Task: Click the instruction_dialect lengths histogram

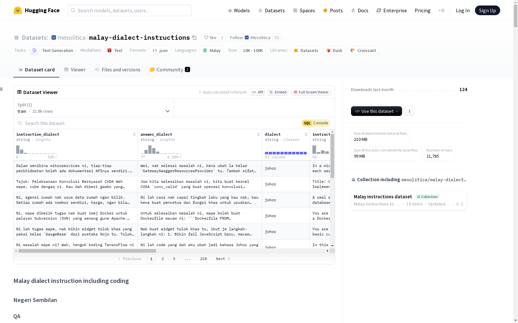Action: click(x=37, y=150)
